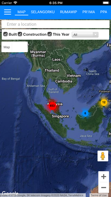111x197 pixels.
Task: Toggle the This Year checkbox
Action: click(x=50, y=34)
